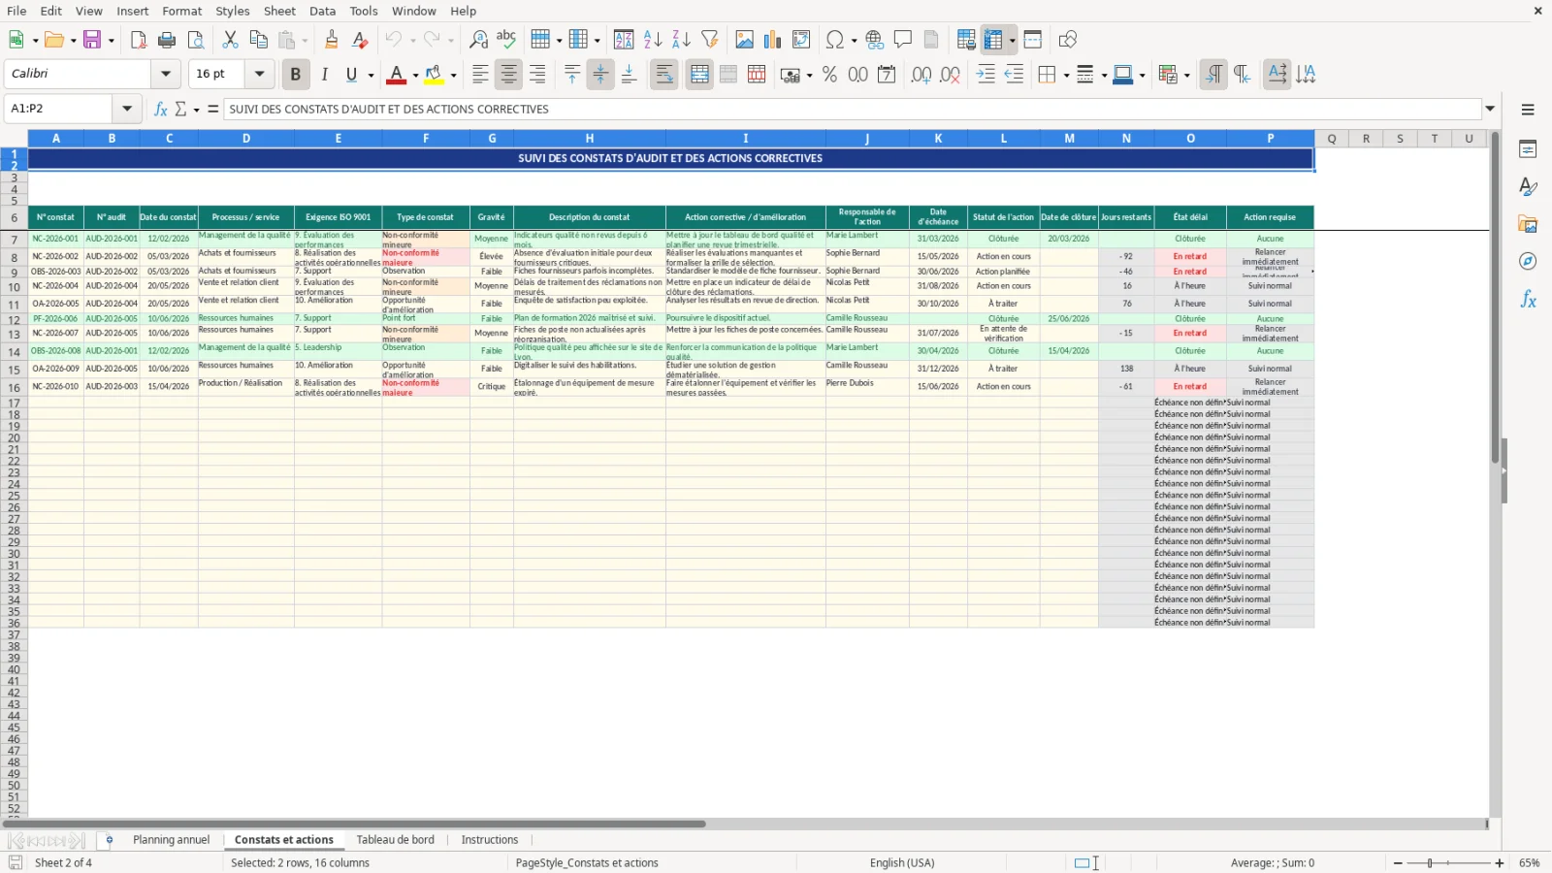Open Find and Replace

[478, 40]
